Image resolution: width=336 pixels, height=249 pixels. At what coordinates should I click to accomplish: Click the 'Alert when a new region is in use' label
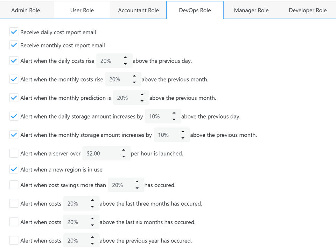pos(61,170)
